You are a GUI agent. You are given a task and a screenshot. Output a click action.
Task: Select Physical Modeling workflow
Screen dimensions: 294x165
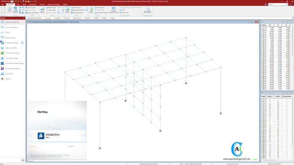pos(13,27)
